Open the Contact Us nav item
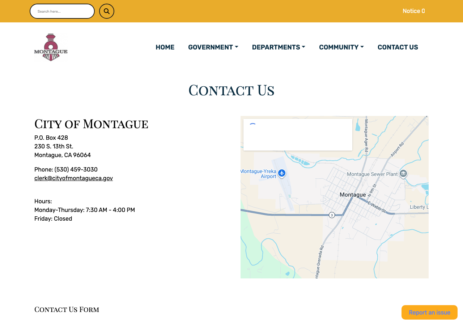 (398, 47)
